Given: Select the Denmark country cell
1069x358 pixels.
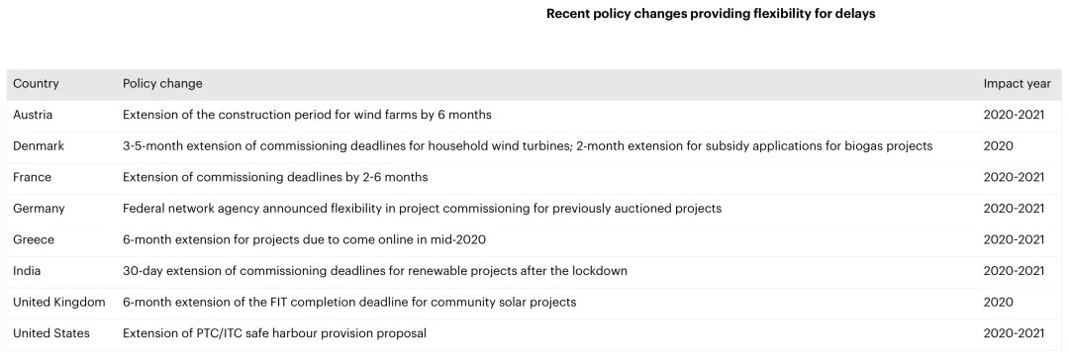Looking at the screenshot, I should pos(39,146).
